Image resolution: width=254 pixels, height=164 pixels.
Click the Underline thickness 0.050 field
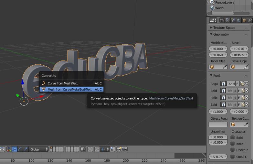click(x=218, y=142)
